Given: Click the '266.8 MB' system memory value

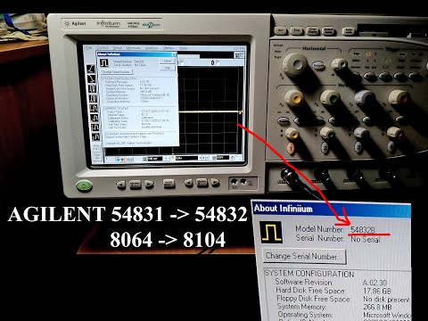Looking at the screenshot, I should tap(377, 307).
